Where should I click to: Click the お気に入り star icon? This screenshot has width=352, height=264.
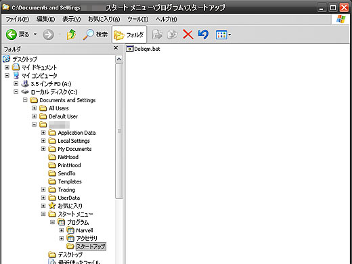click(52, 206)
